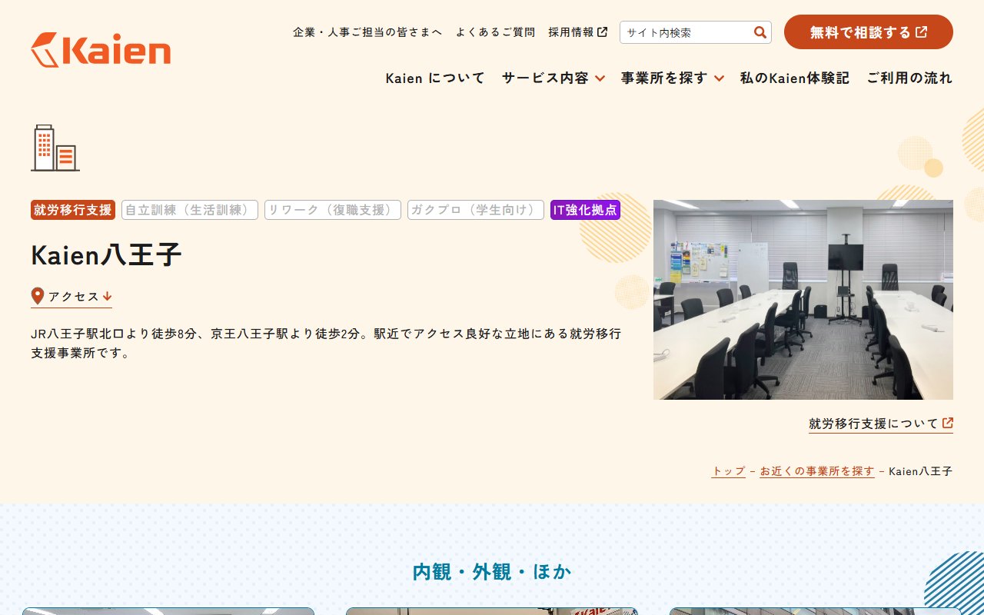
Task: Open the ご利用の流れ menu item
Action: pyautogui.click(x=909, y=78)
